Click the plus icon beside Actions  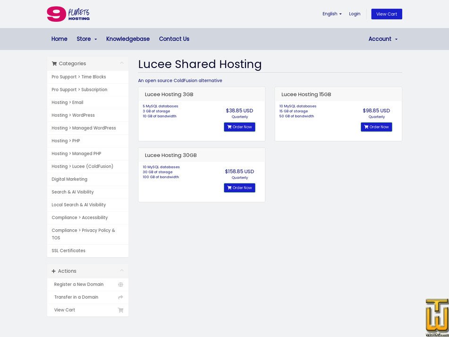click(53, 271)
